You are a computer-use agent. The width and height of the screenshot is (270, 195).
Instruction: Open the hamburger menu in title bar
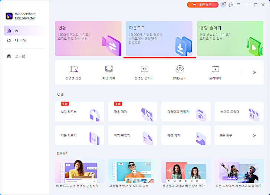pyautogui.click(x=238, y=5)
